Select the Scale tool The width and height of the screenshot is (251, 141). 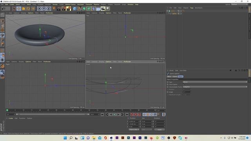tap(24, 9)
